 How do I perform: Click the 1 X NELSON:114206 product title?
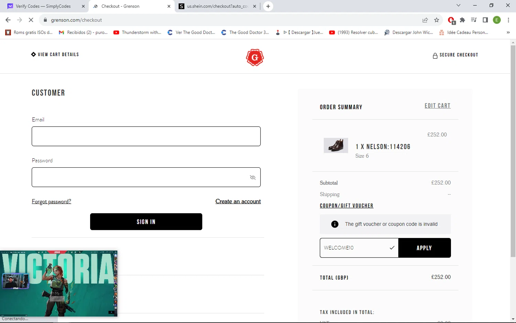[383, 147]
